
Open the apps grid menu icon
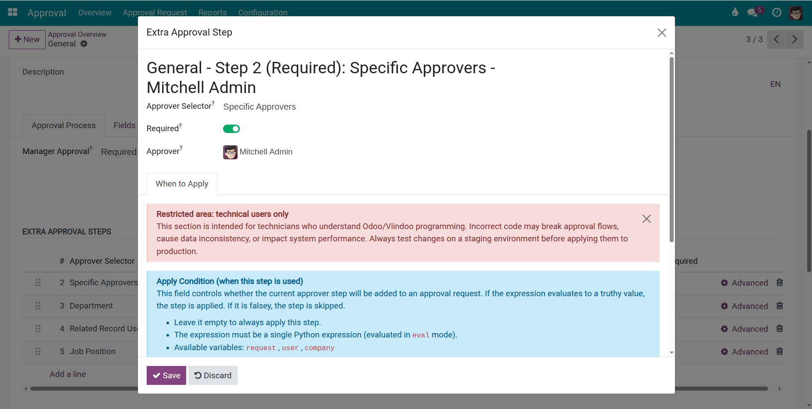tap(12, 12)
